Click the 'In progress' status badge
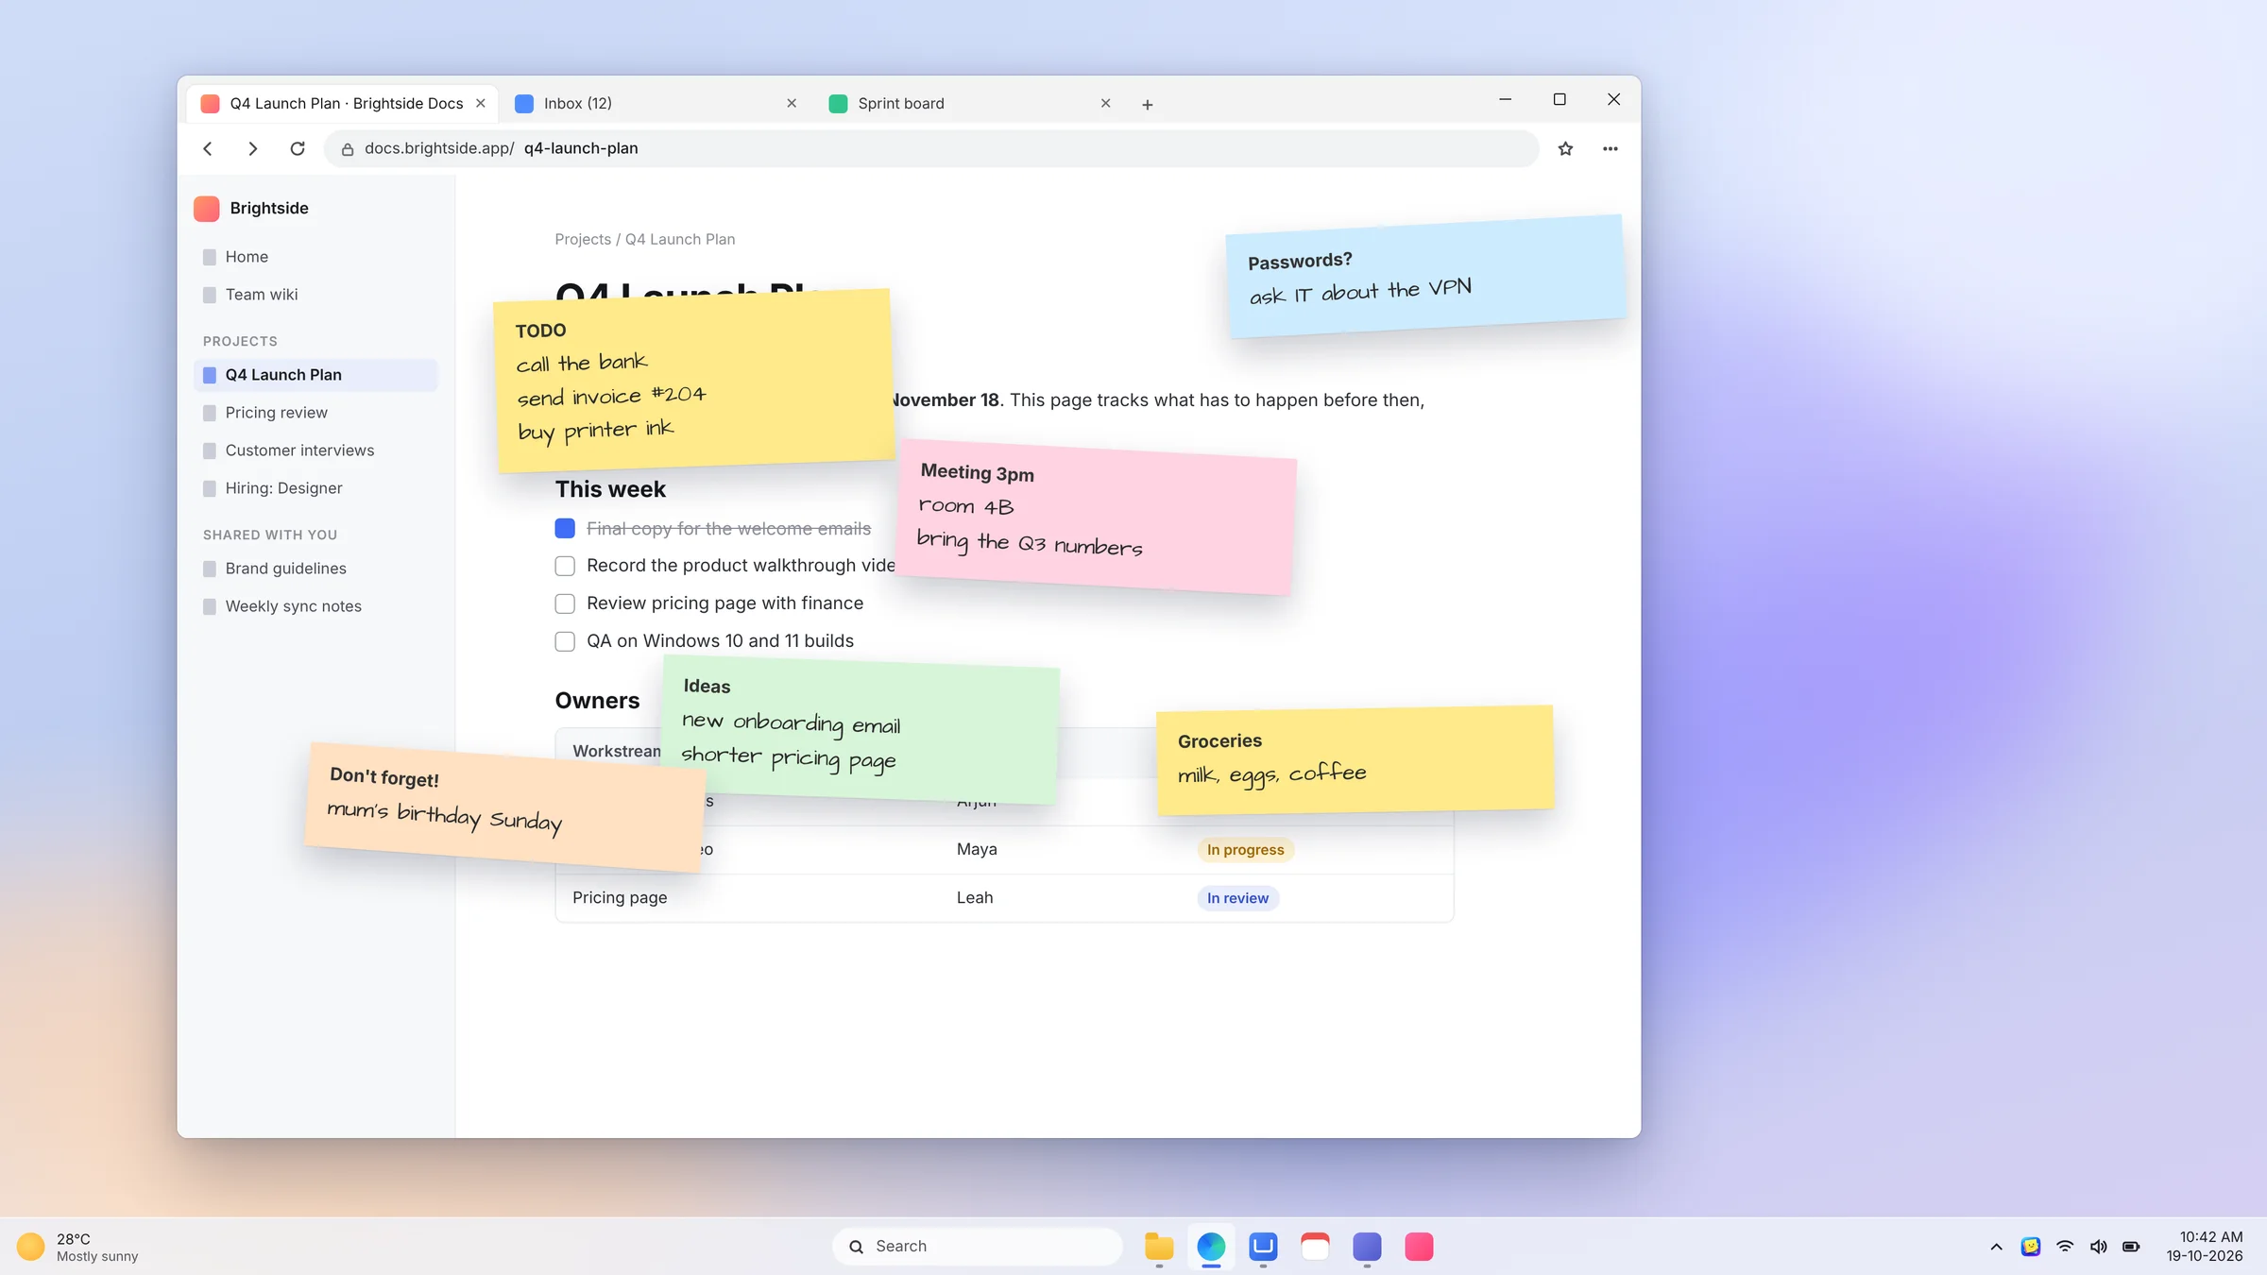Screen dimensions: 2267x1275 1245,849
